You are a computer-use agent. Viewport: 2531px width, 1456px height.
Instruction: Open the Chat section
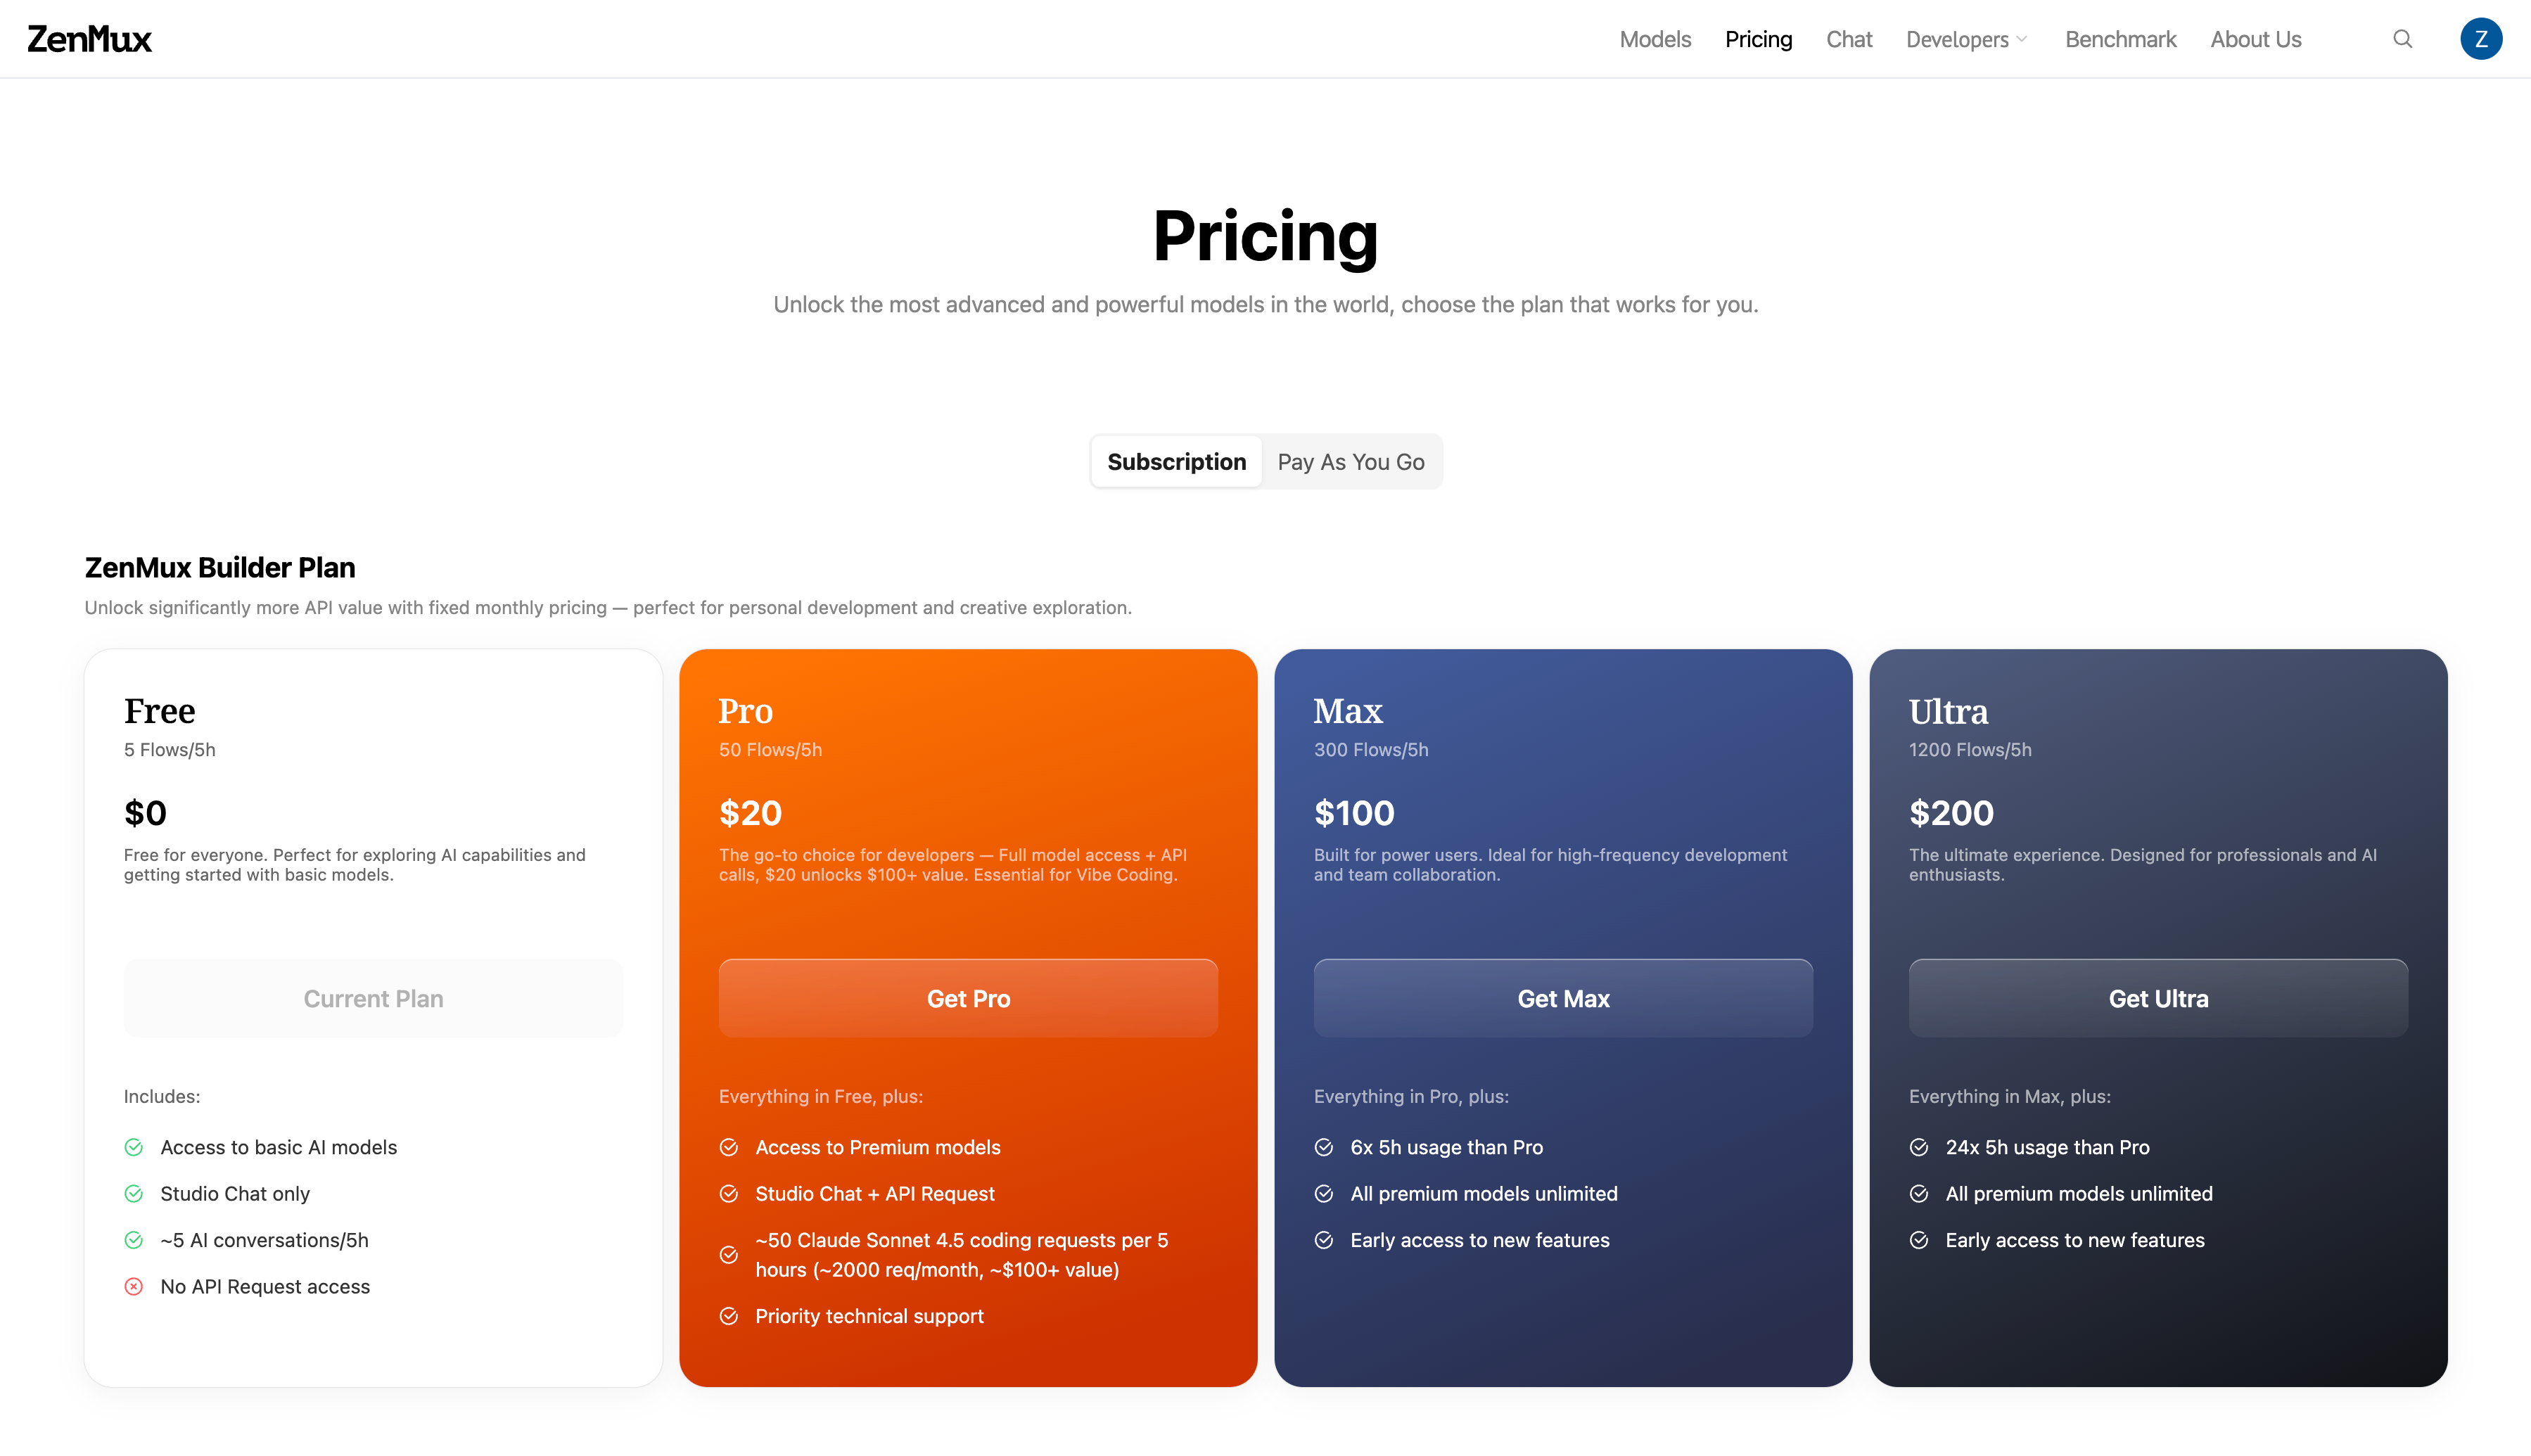click(x=1849, y=39)
